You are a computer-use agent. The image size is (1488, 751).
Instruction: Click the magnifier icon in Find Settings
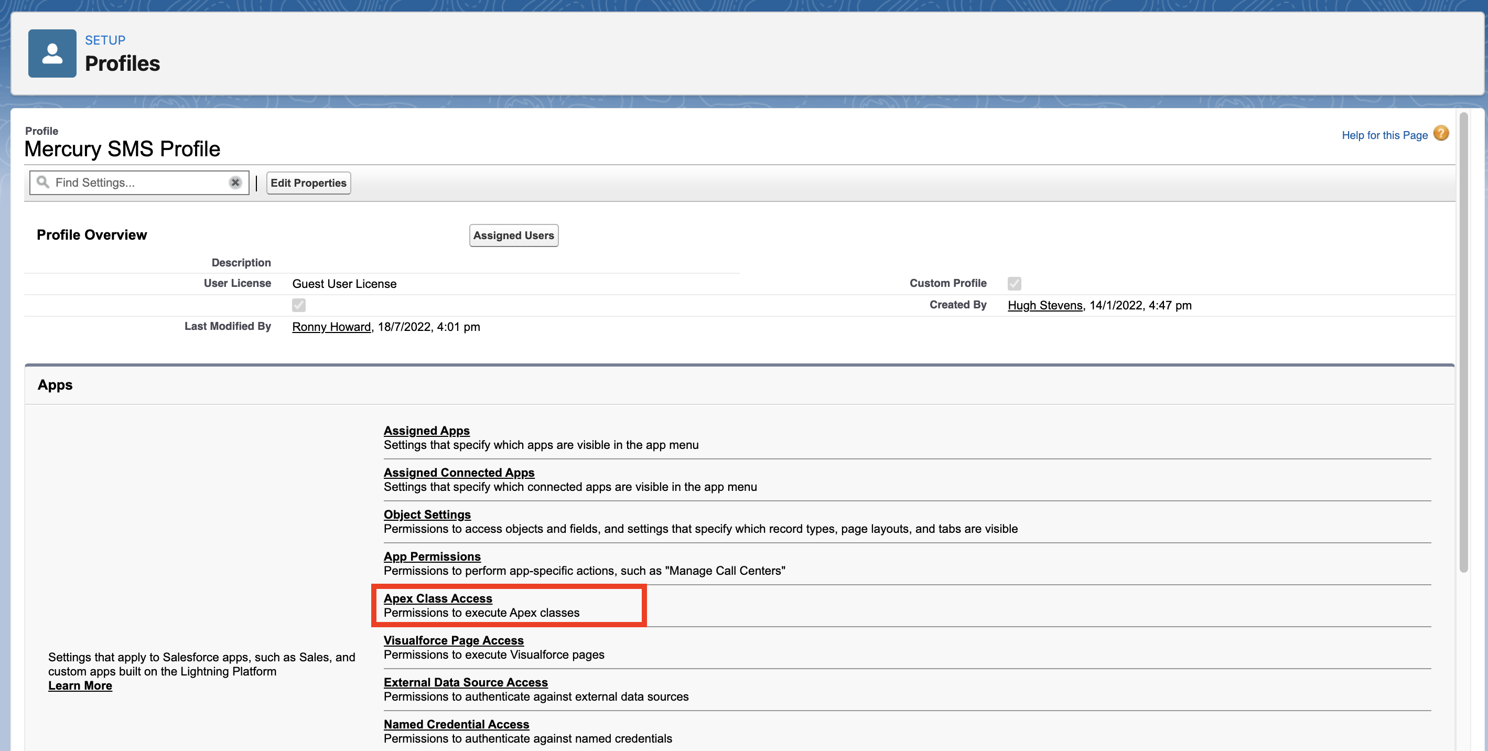[x=43, y=182]
